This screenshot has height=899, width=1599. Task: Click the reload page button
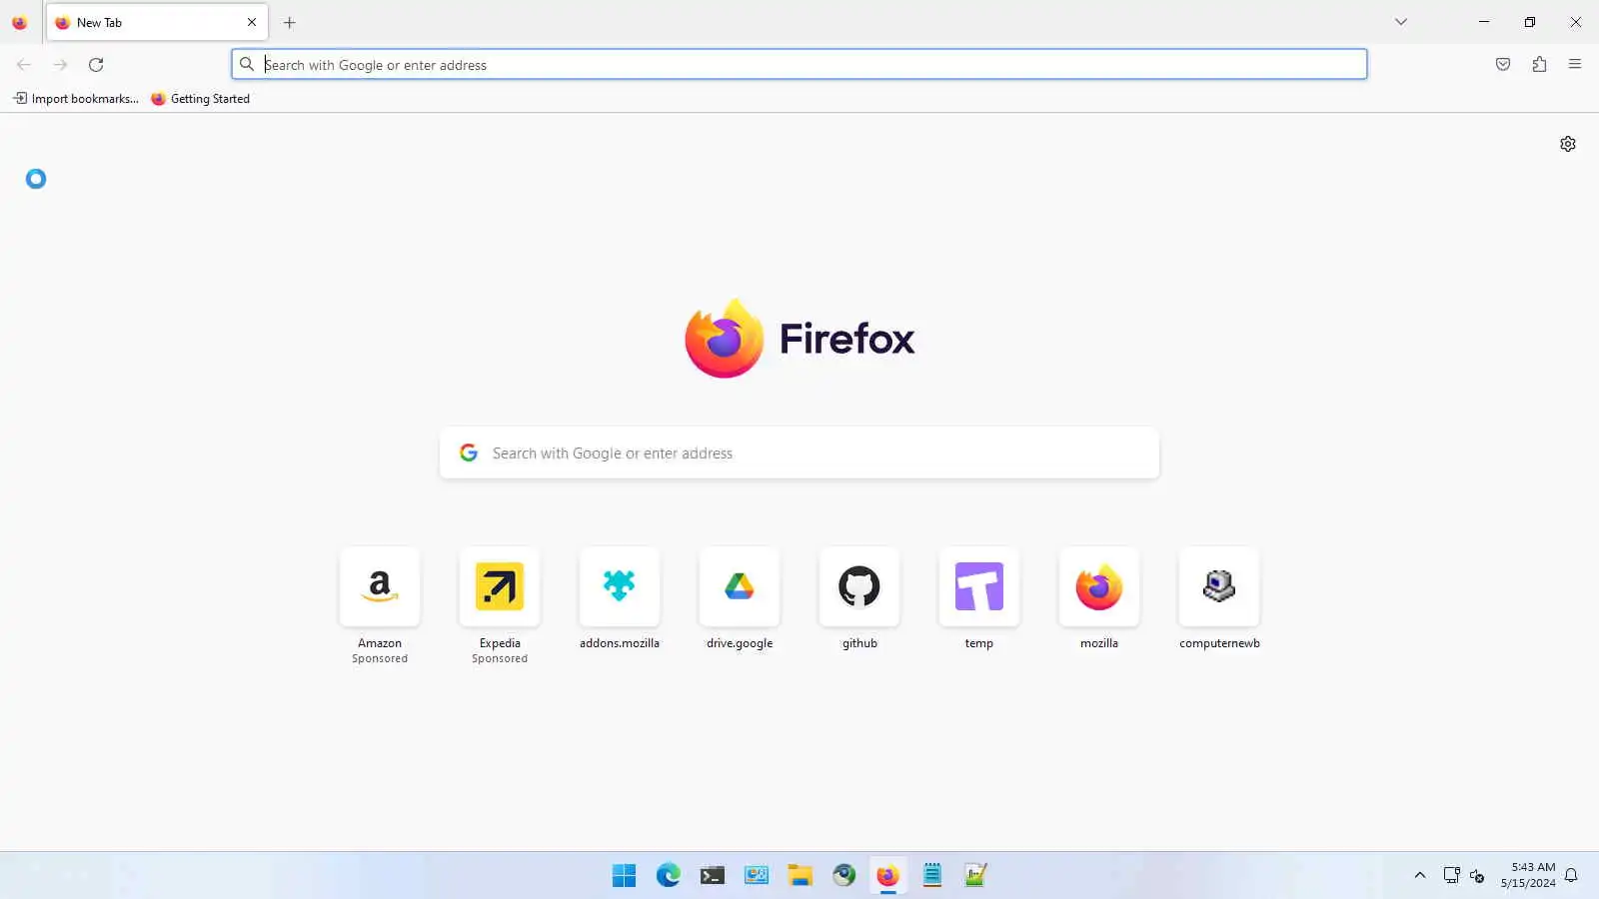(x=96, y=65)
